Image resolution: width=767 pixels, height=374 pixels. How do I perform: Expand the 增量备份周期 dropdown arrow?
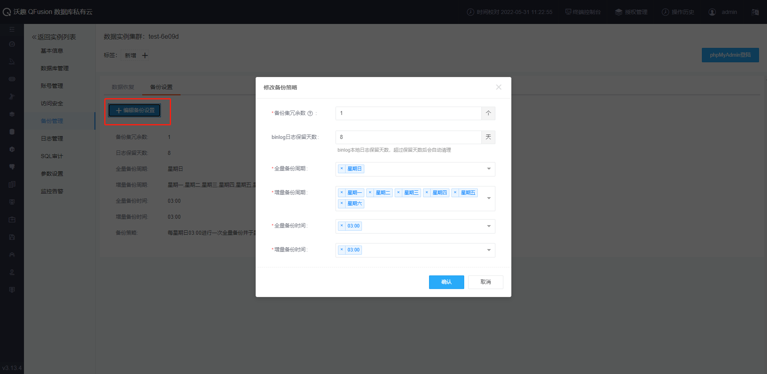(x=489, y=198)
